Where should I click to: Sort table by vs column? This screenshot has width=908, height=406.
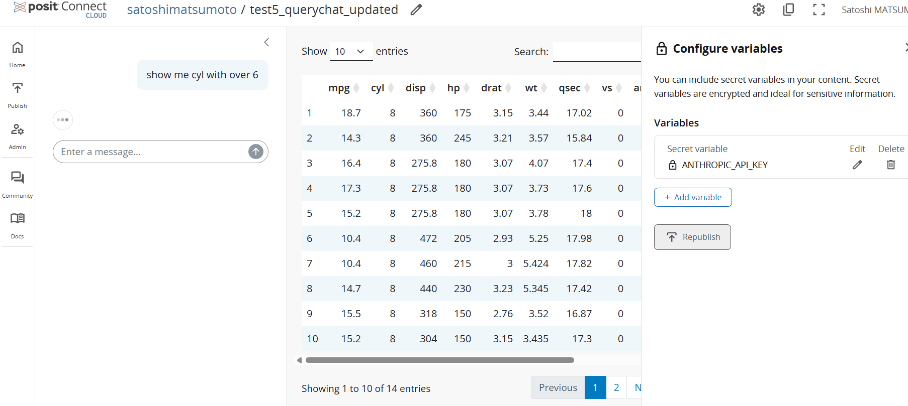pyautogui.click(x=612, y=88)
